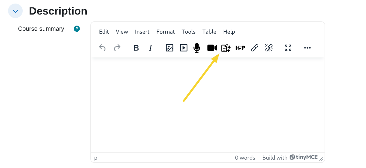Remove link with the unlink icon

coord(269,48)
